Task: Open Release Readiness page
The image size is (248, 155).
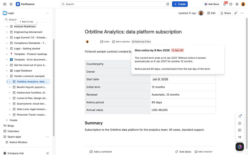Action: coord(25,26)
